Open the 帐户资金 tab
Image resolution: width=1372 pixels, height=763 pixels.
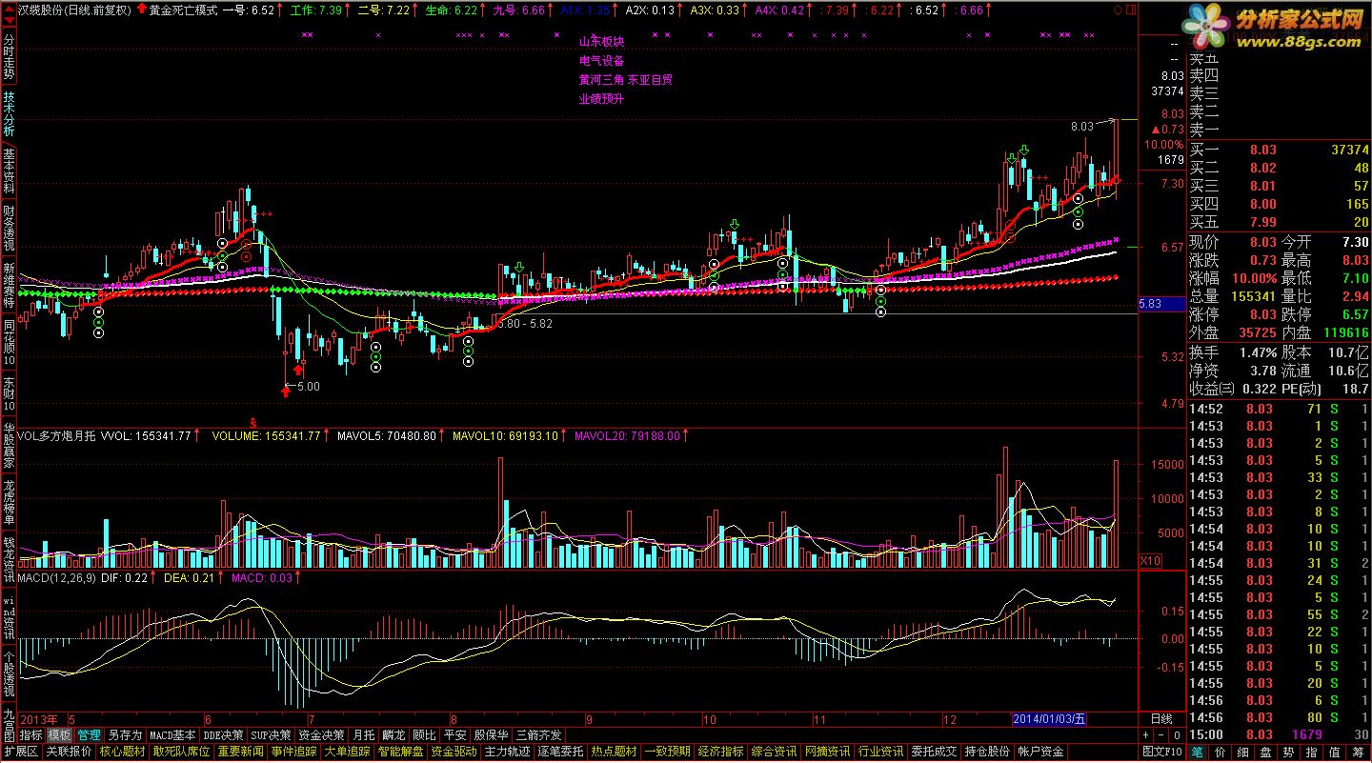pyautogui.click(x=1040, y=752)
